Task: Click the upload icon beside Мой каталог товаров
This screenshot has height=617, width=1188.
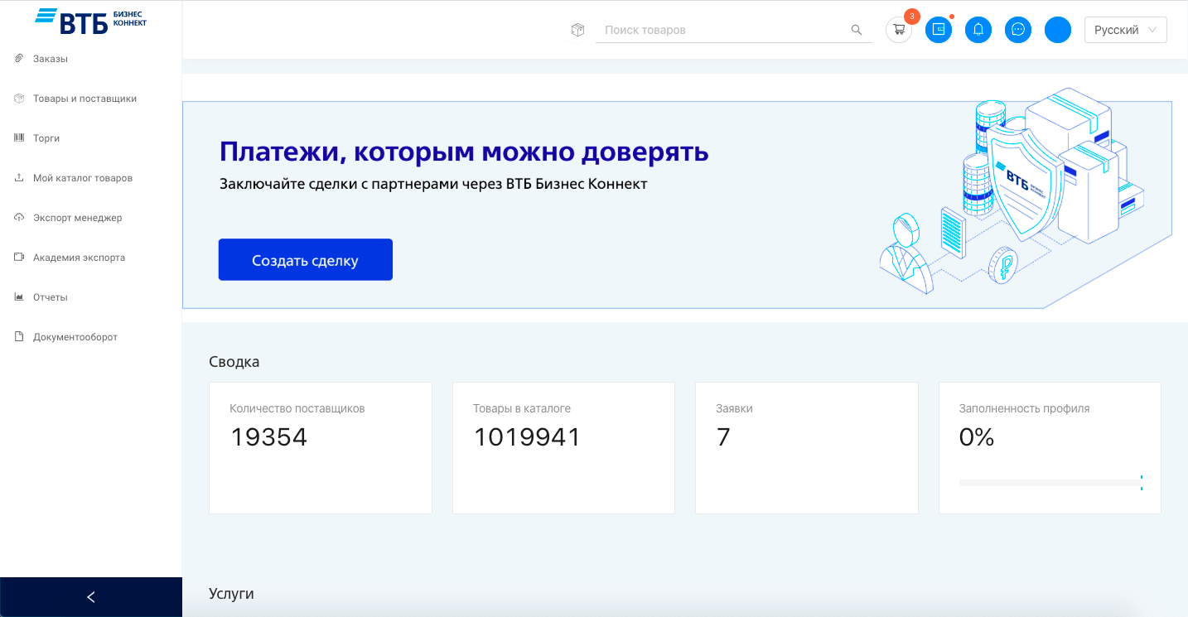Action: click(19, 177)
